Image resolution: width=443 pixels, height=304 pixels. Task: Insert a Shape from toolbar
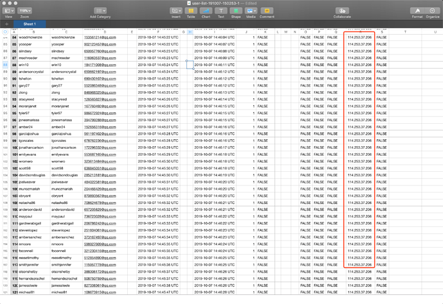pos(236,11)
